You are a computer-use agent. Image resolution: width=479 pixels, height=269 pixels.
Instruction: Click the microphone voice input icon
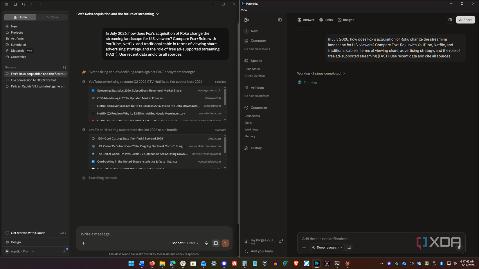tap(206, 243)
